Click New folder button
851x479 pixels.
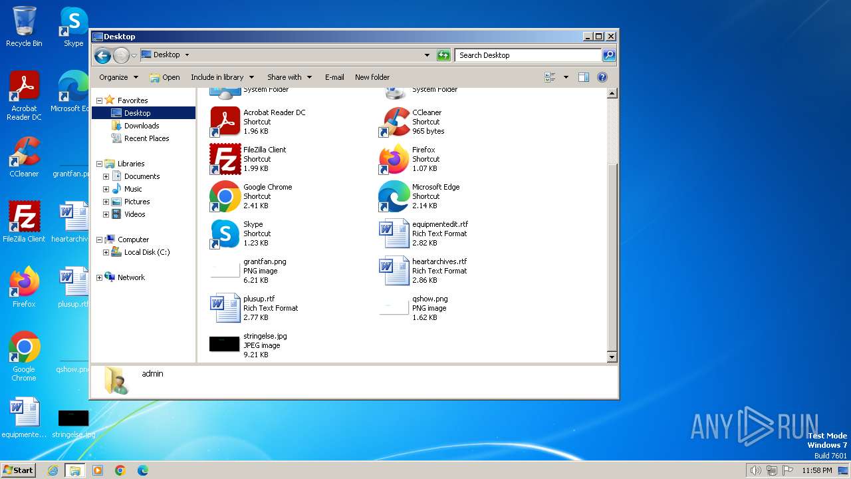pos(372,77)
